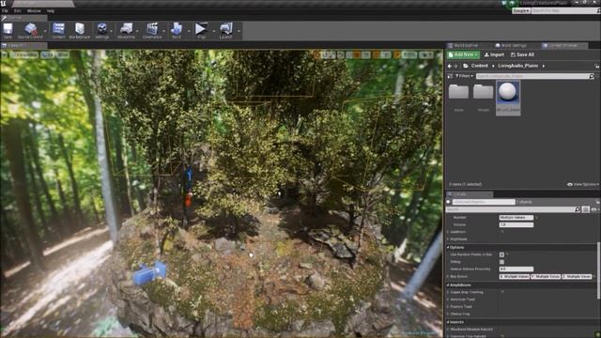This screenshot has height=338, width=601.
Task: Open the Help menu
Action: point(51,11)
